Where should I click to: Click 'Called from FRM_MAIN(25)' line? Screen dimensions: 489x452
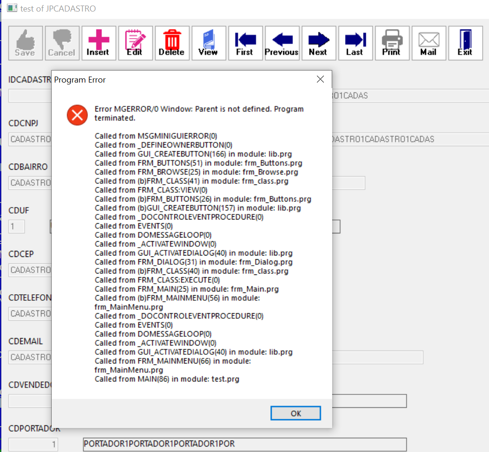(187, 289)
